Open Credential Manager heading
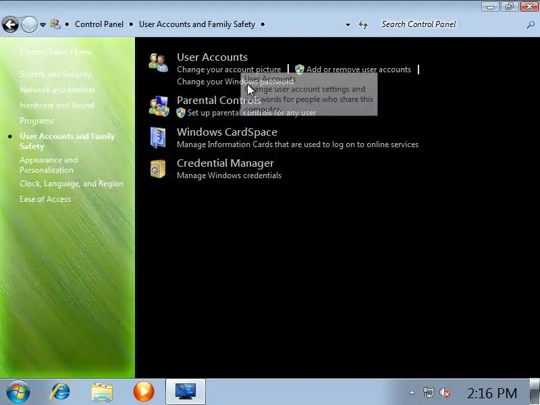The height and width of the screenshot is (405, 540). click(x=225, y=163)
